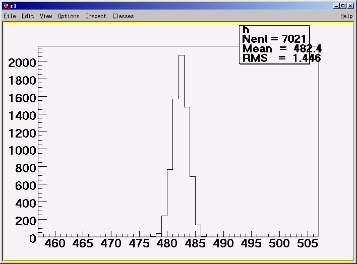Viewport: 357px width, 264px height.
Task: Click the x-axis label 475
Action: [x=139, y=243]
